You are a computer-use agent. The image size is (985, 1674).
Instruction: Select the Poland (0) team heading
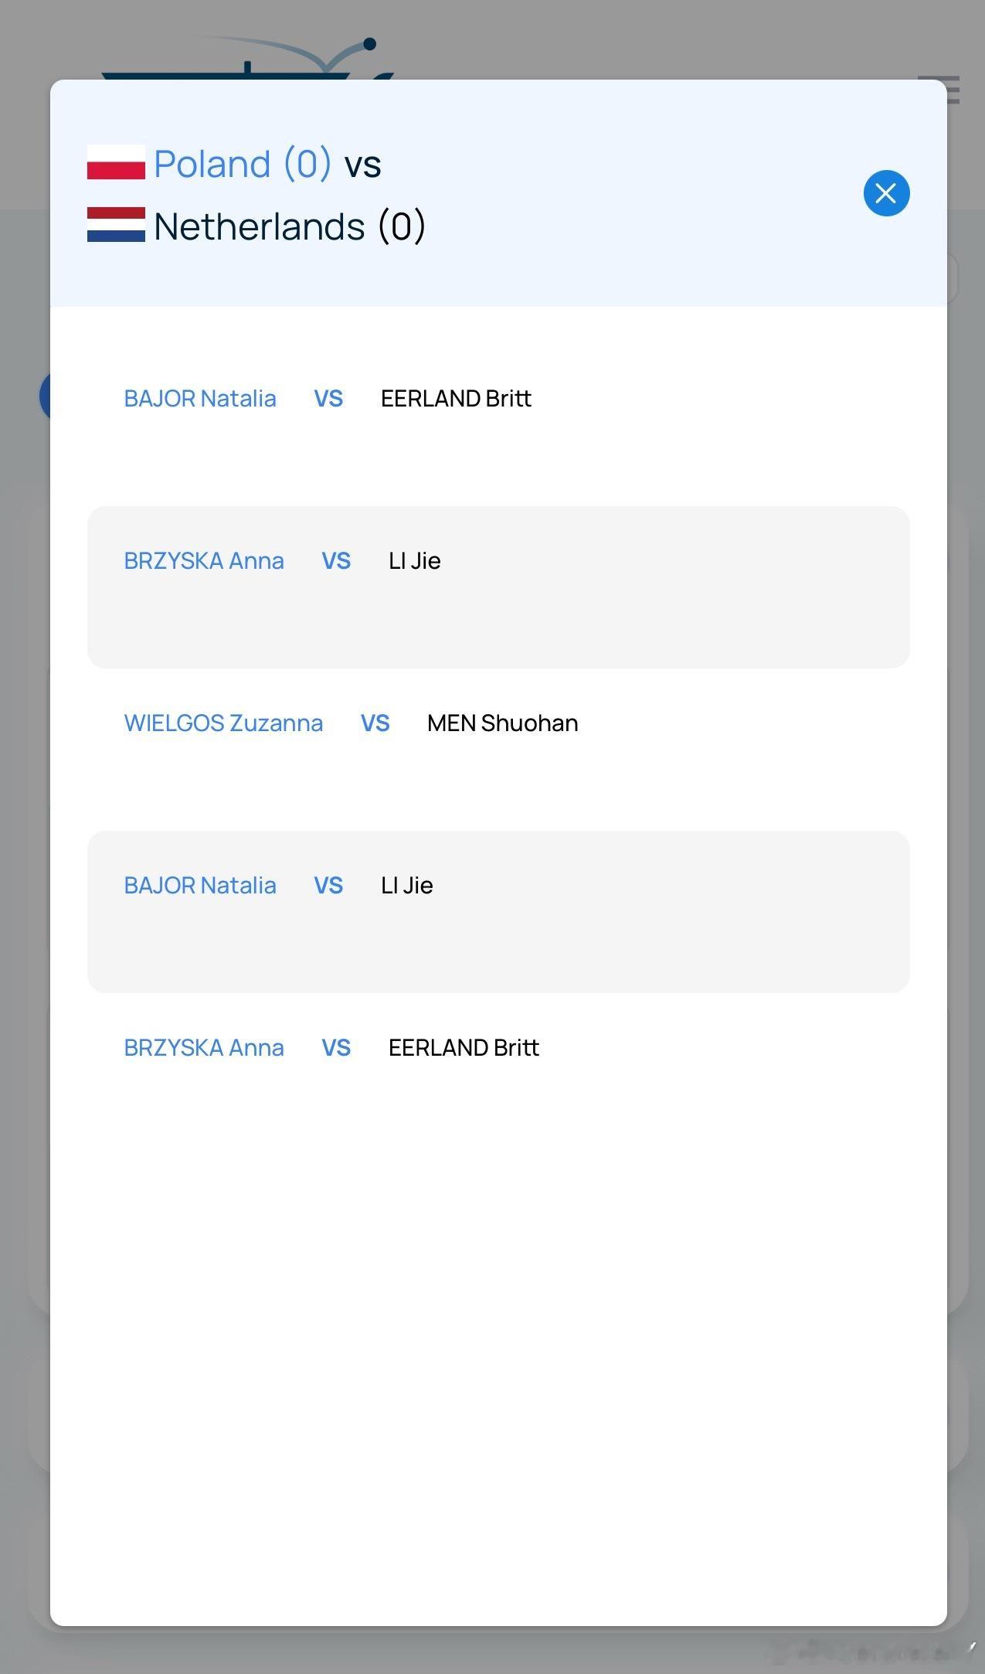pyautogui.click(x=243, y=164)
